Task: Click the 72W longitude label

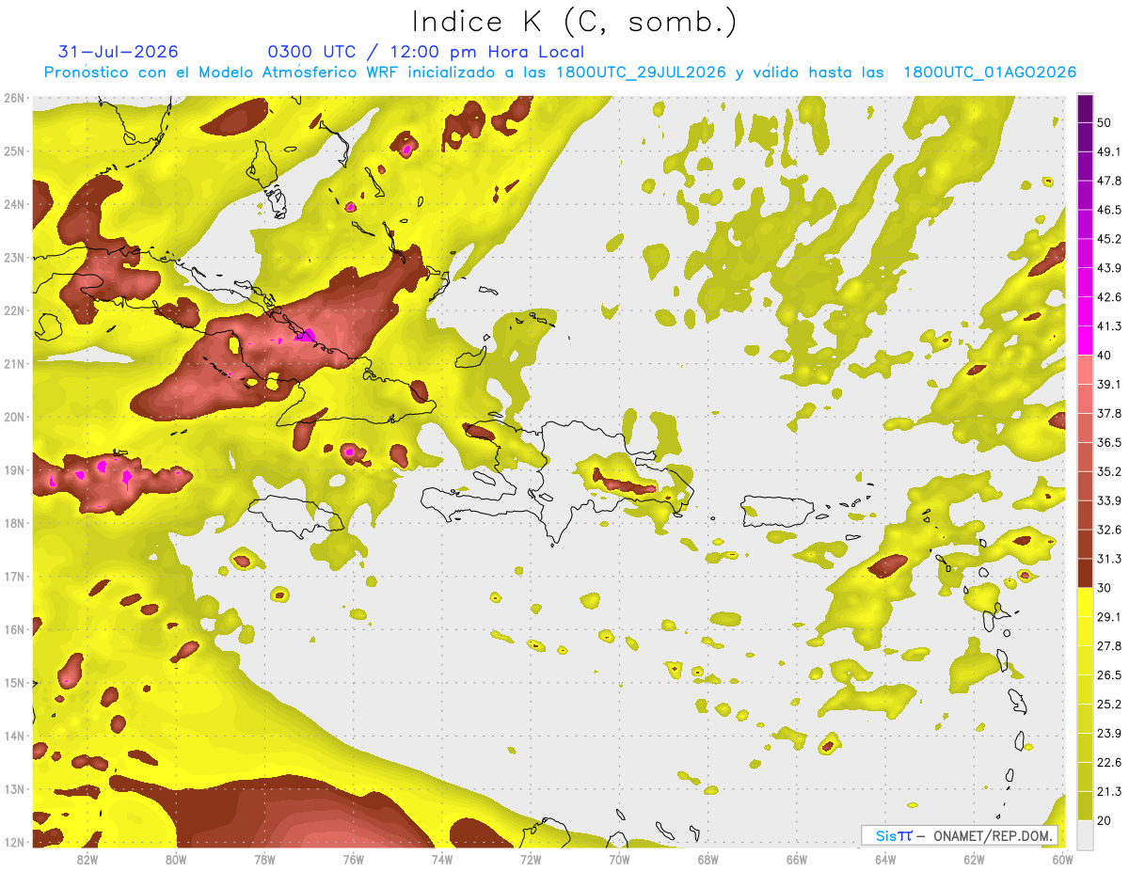Action: (x=531, y=859)
